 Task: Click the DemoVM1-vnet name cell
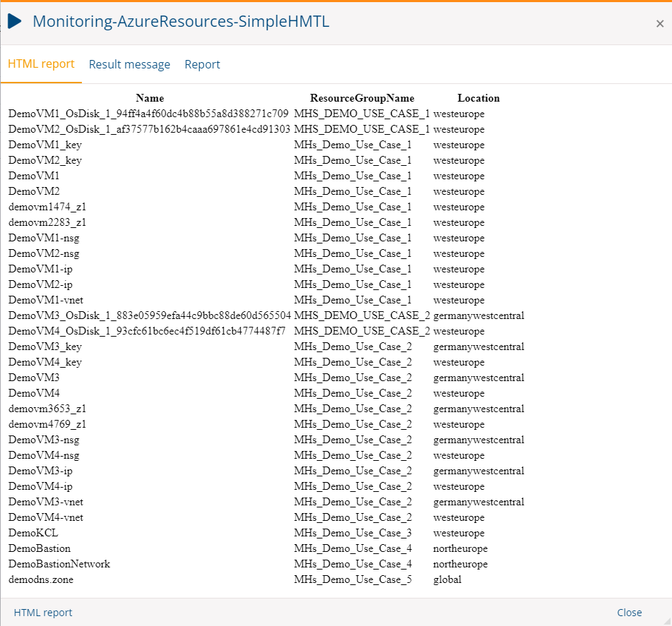coord(46,300)
